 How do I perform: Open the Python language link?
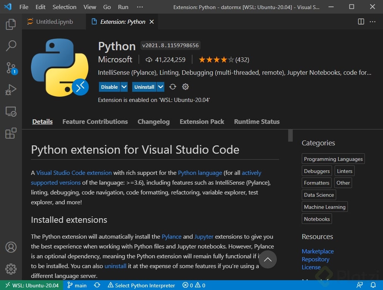click(x=200, y=173)
